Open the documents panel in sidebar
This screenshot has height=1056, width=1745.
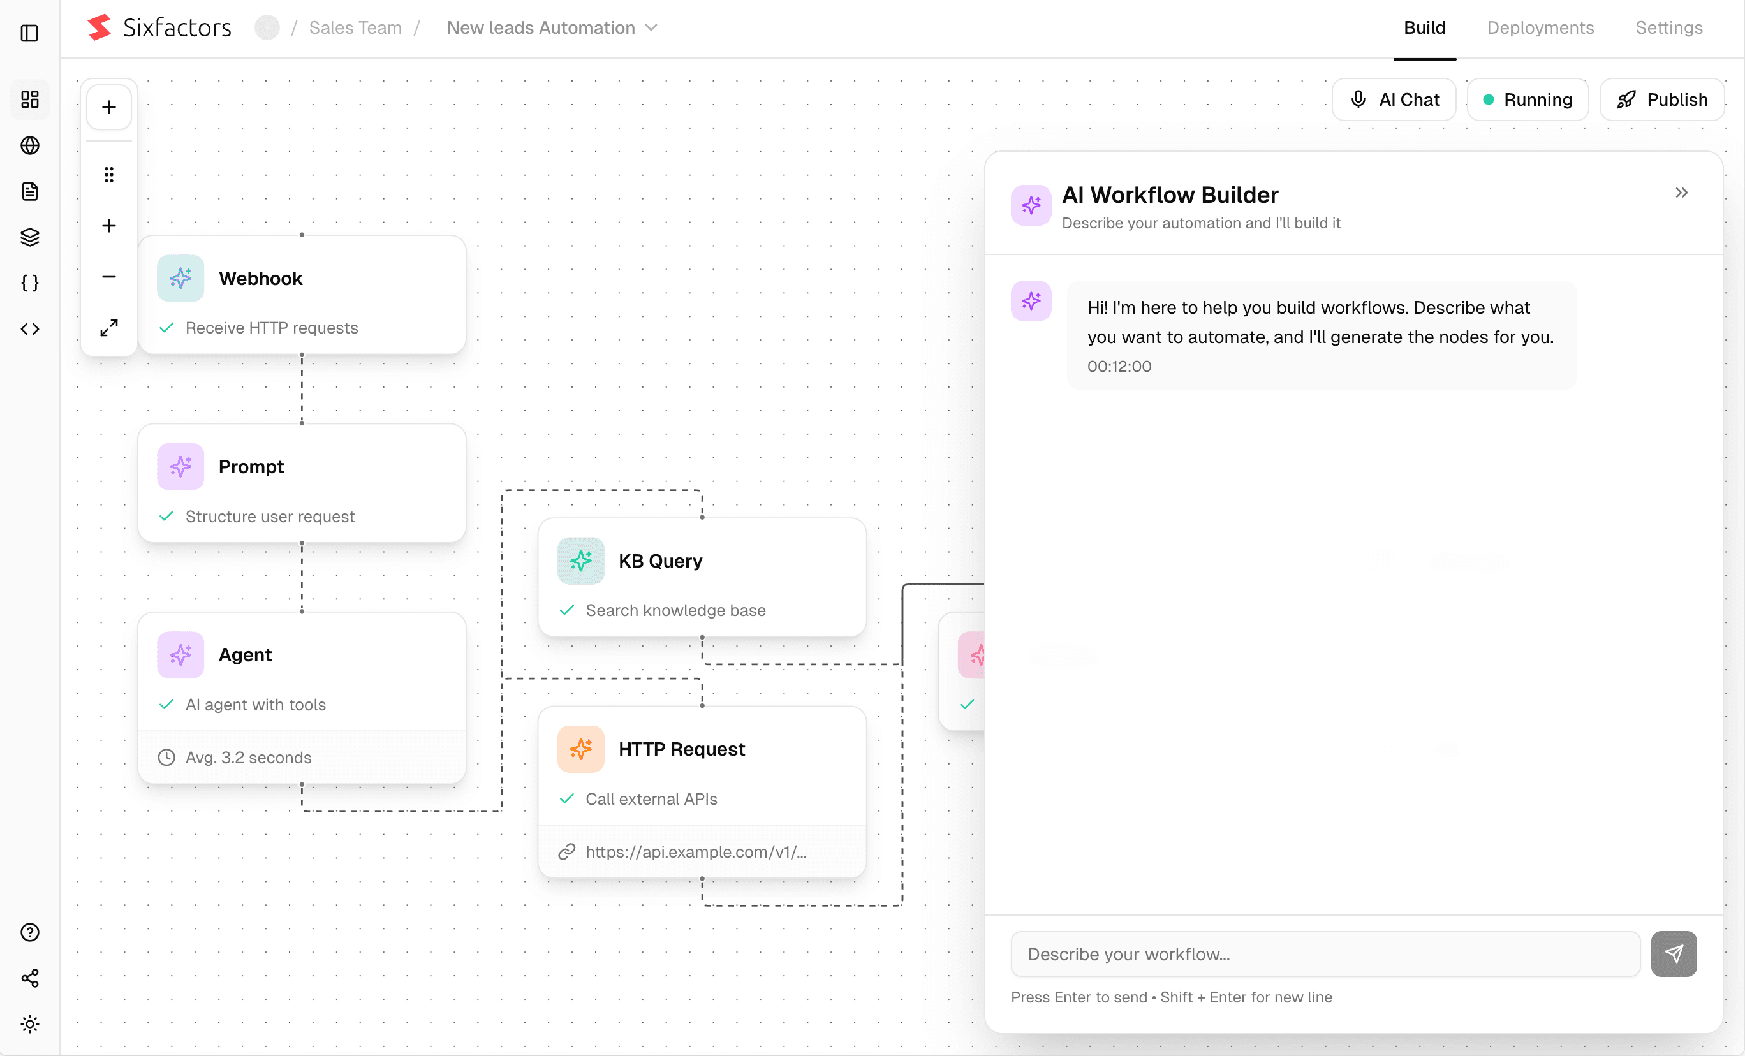click(30, 191)
